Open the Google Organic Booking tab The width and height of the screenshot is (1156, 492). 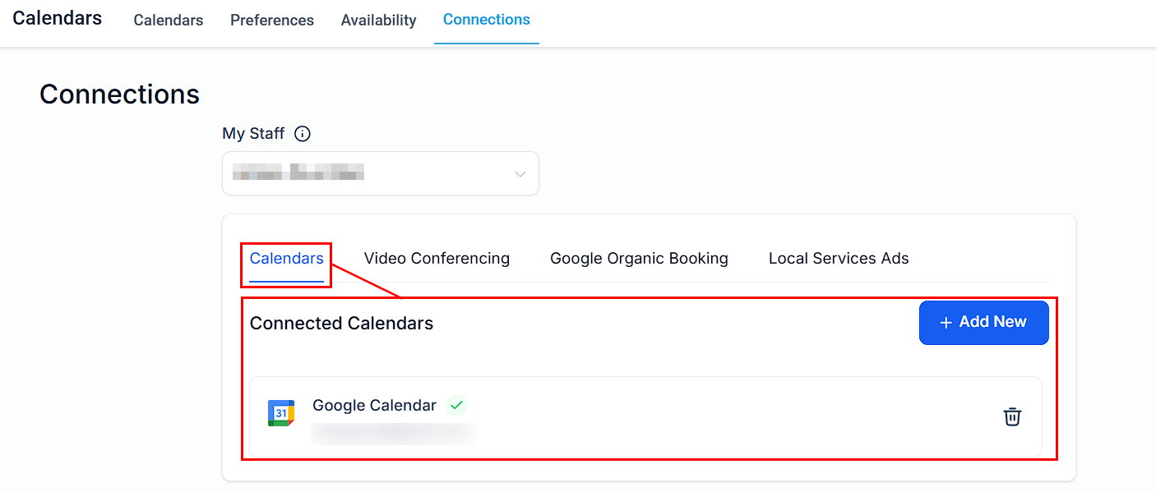point(639,259)
